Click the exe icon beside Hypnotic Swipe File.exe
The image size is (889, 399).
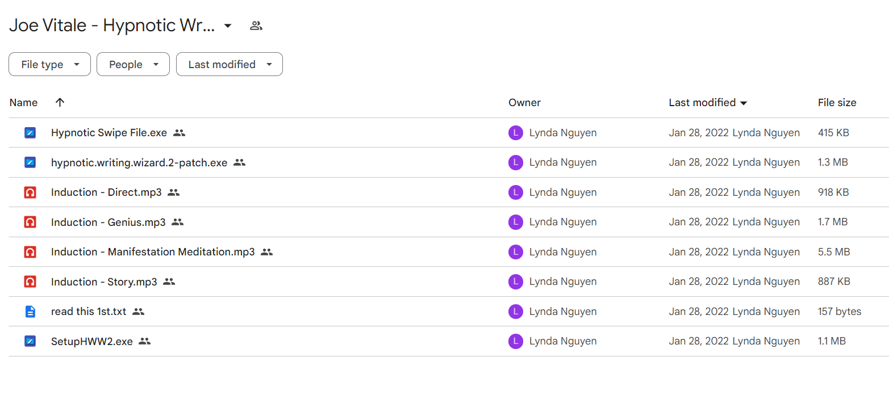[x=30, y=133]
